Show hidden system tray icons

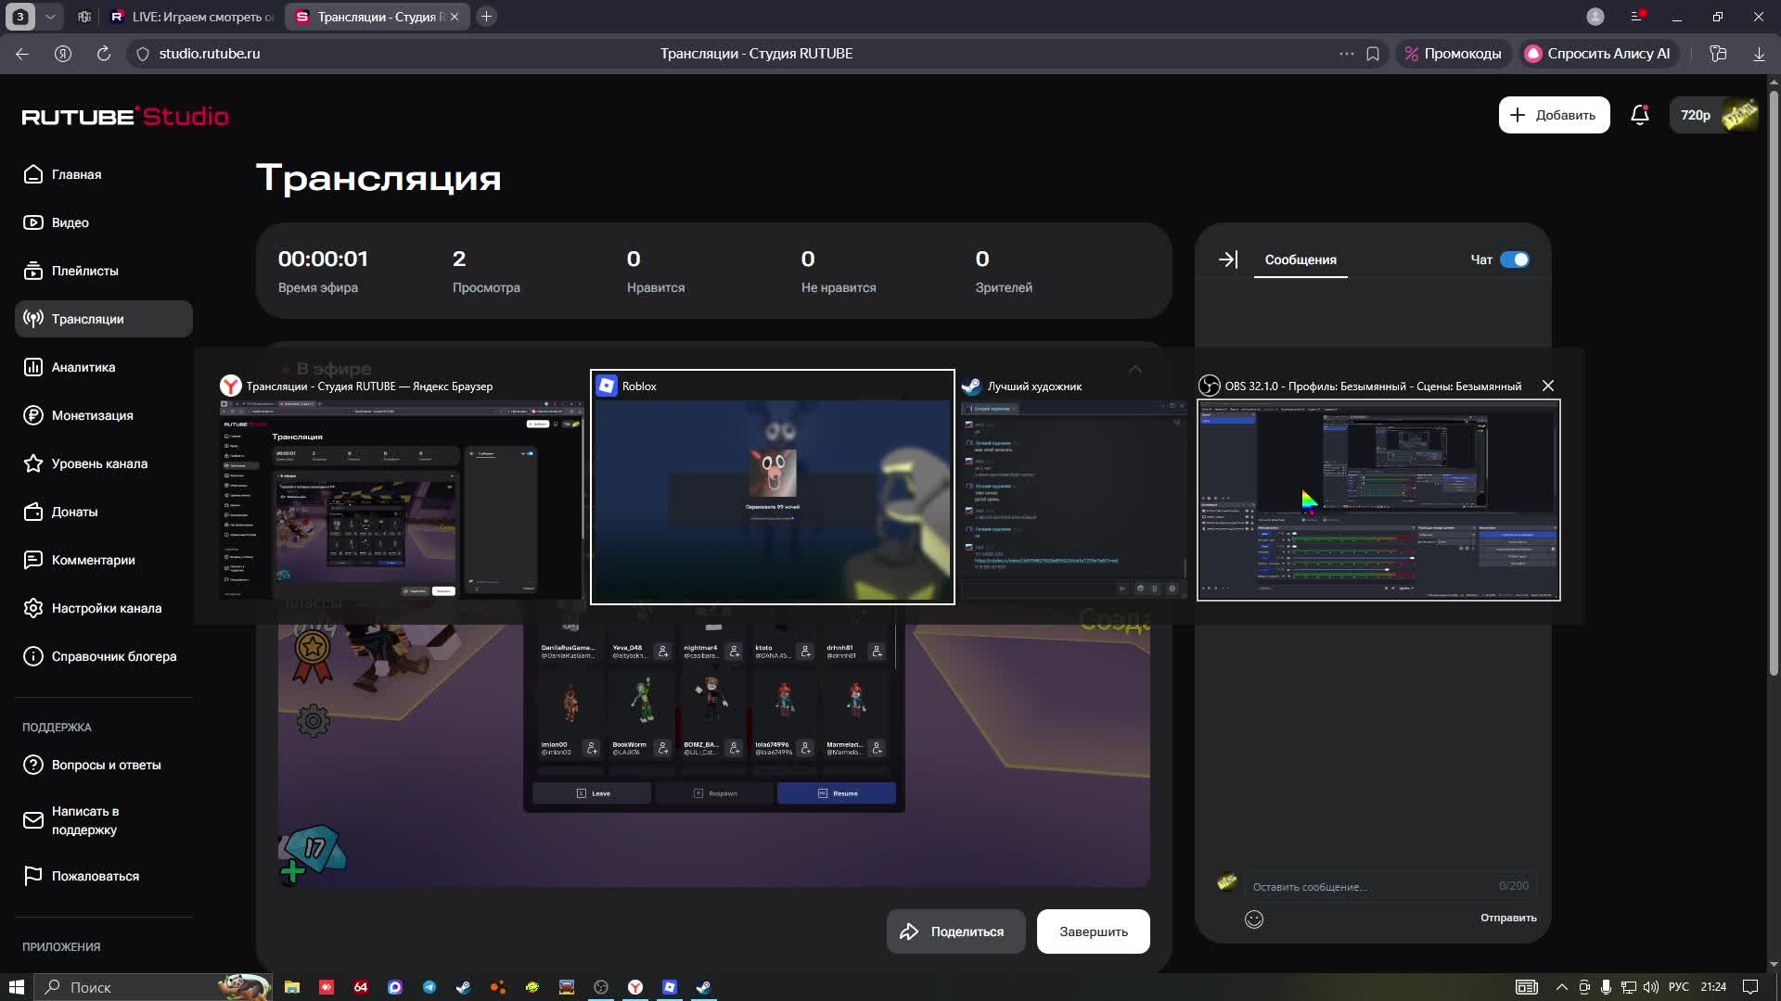coord(1562,987)
